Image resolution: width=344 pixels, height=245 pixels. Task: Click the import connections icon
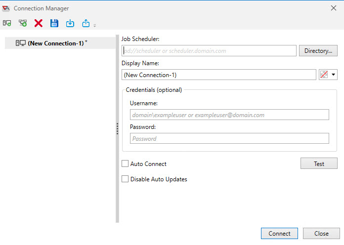coord(70,23)
